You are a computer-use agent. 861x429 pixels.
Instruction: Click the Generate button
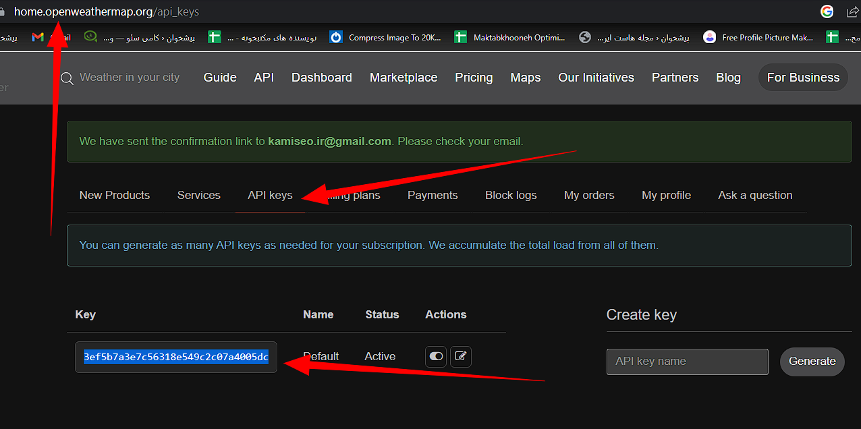[x=812, y=362]
